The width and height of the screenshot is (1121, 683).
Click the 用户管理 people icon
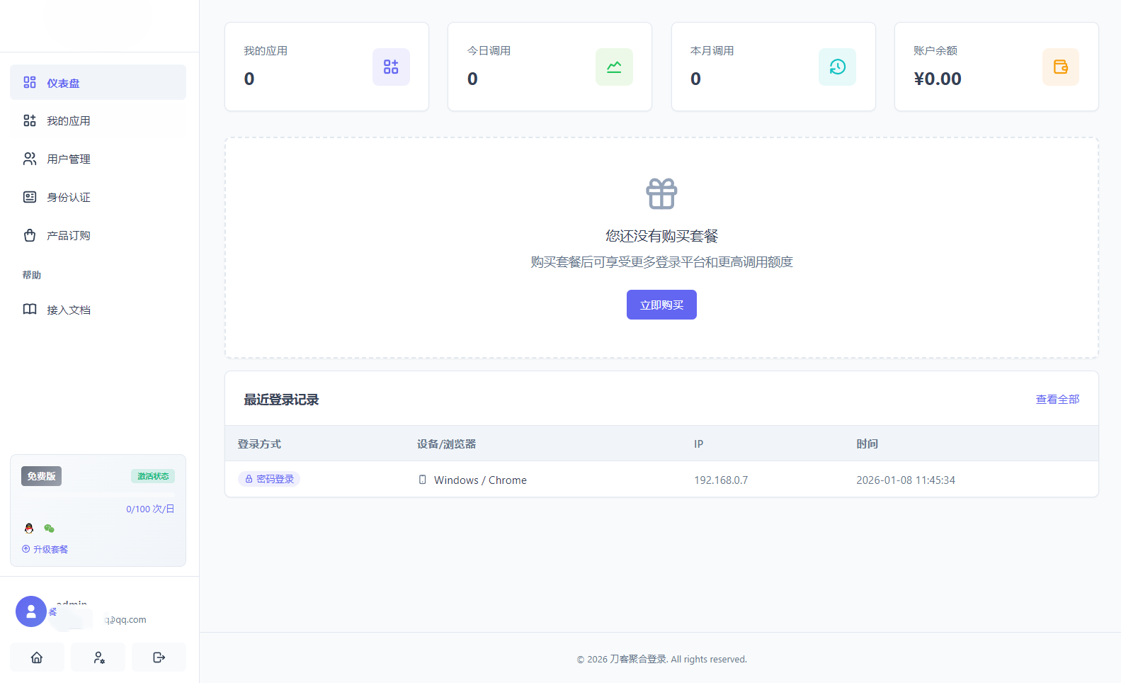pos(30,159)
